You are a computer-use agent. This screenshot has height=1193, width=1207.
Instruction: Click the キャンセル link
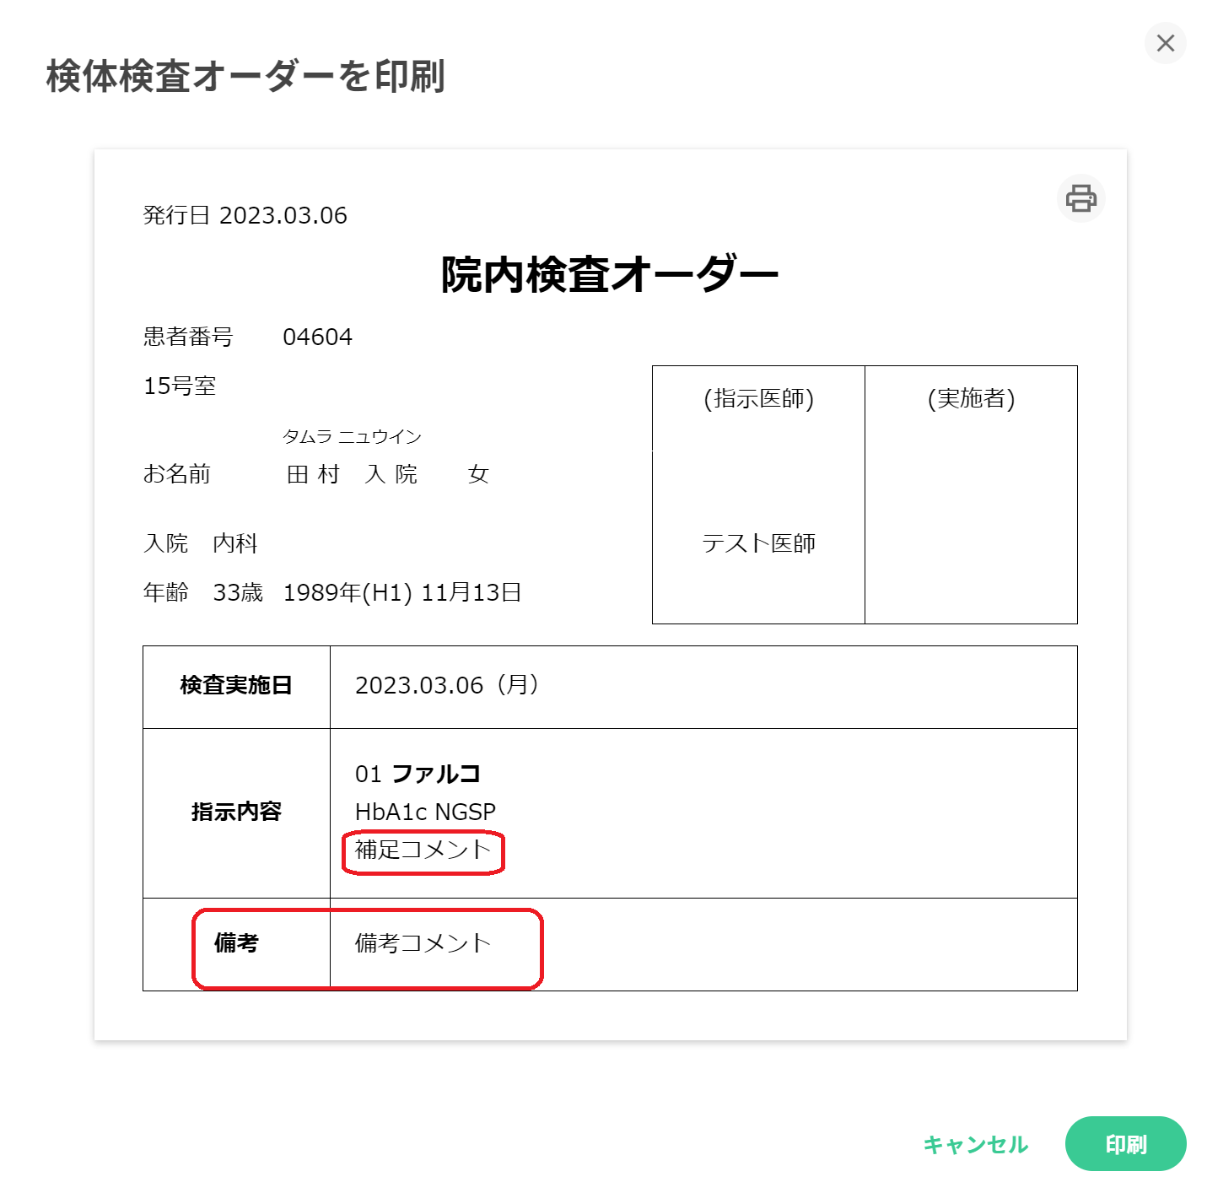tap(975, 1144)
